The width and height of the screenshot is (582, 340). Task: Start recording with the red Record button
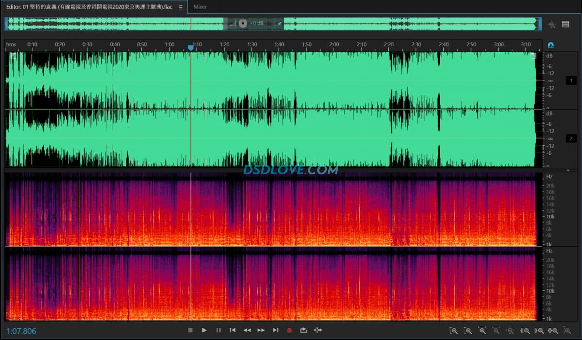pos(289,330)
